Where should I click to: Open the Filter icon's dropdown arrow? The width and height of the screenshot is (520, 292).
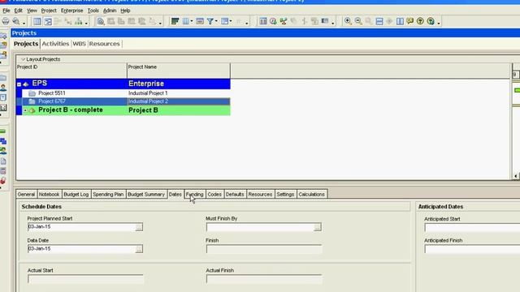(x=216, y=22)
